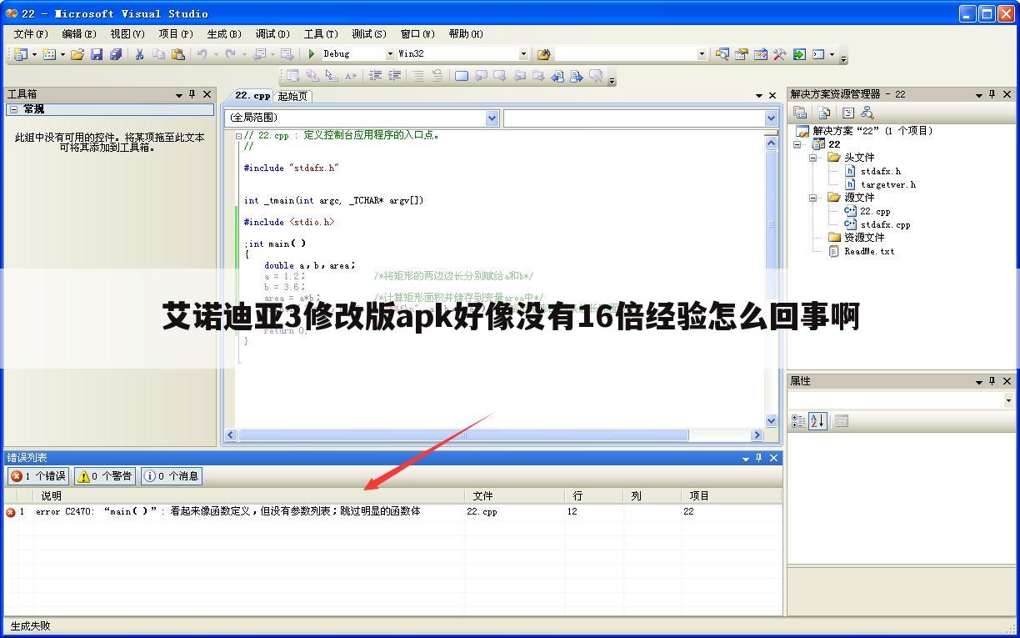The width and height of the screenshot is (1020, 638).
Task: Sort error list by 说明 column
Action: click(248, 495)
